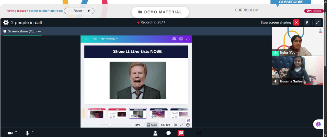
Task: Select Screen share (You) tab
Action: [x=22, y=31]
